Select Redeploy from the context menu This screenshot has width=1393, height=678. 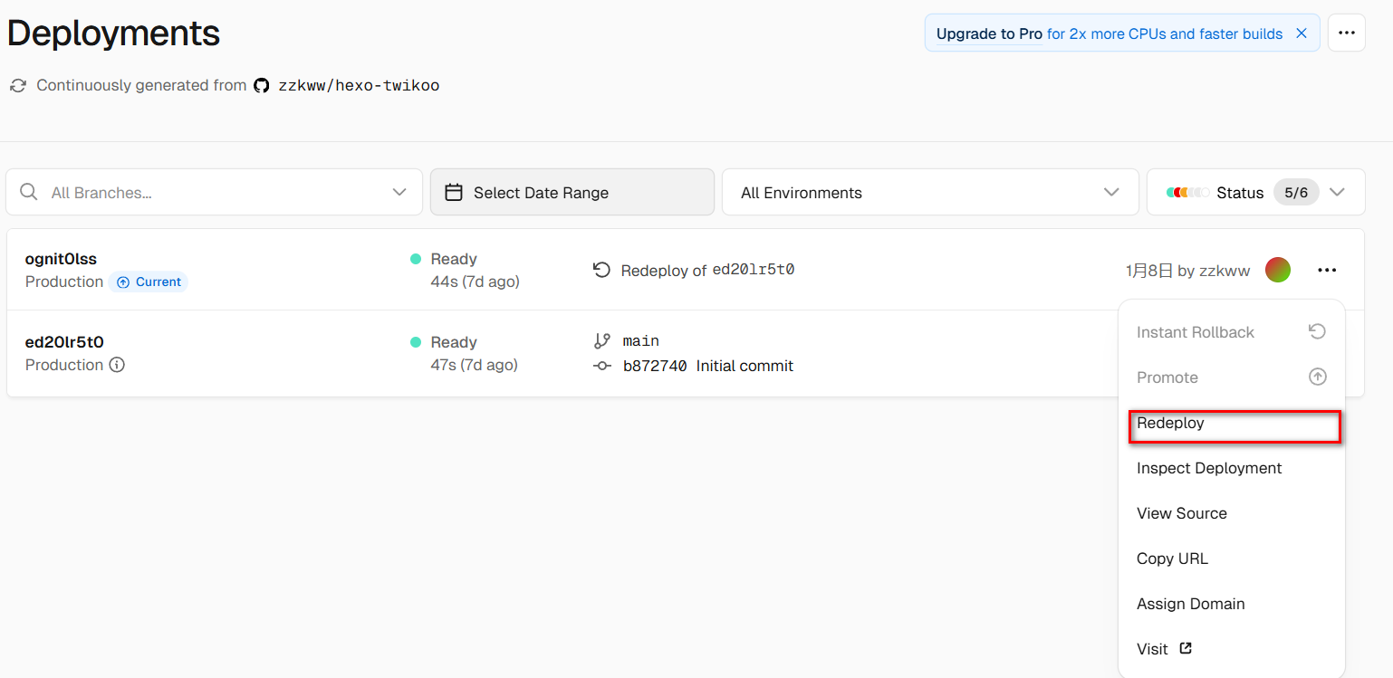[1170, 423]
